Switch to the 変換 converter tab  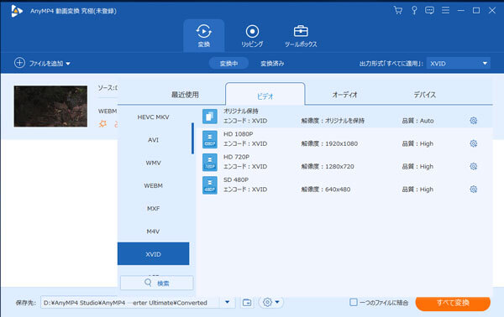(204, 35)
